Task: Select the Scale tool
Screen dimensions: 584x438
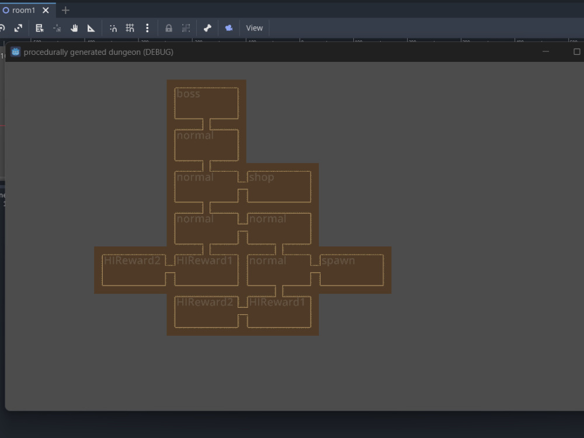Action: tap(19, 27)
